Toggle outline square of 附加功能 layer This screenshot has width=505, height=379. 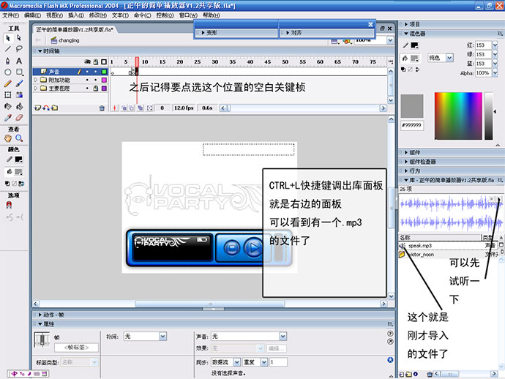(x=104, y=80)
